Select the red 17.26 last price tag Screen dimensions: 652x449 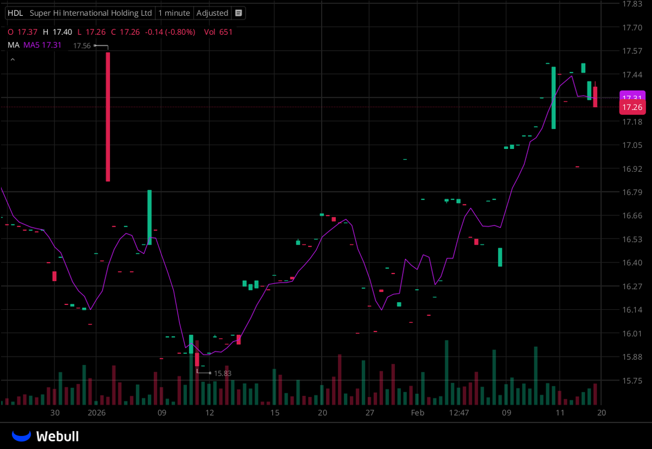(632, 107)
